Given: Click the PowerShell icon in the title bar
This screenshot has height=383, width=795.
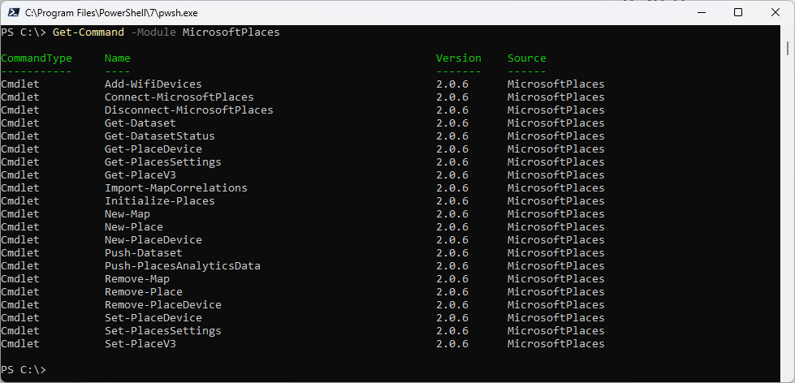Looking at the screenshot, I should click(14, 13).
